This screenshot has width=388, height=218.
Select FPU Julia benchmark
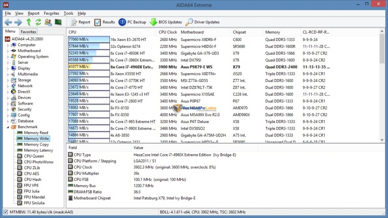point(31,191)
